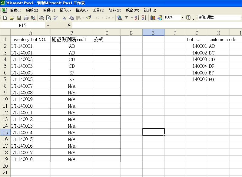
Task: Click the Select All corner button
Action: 5,33
